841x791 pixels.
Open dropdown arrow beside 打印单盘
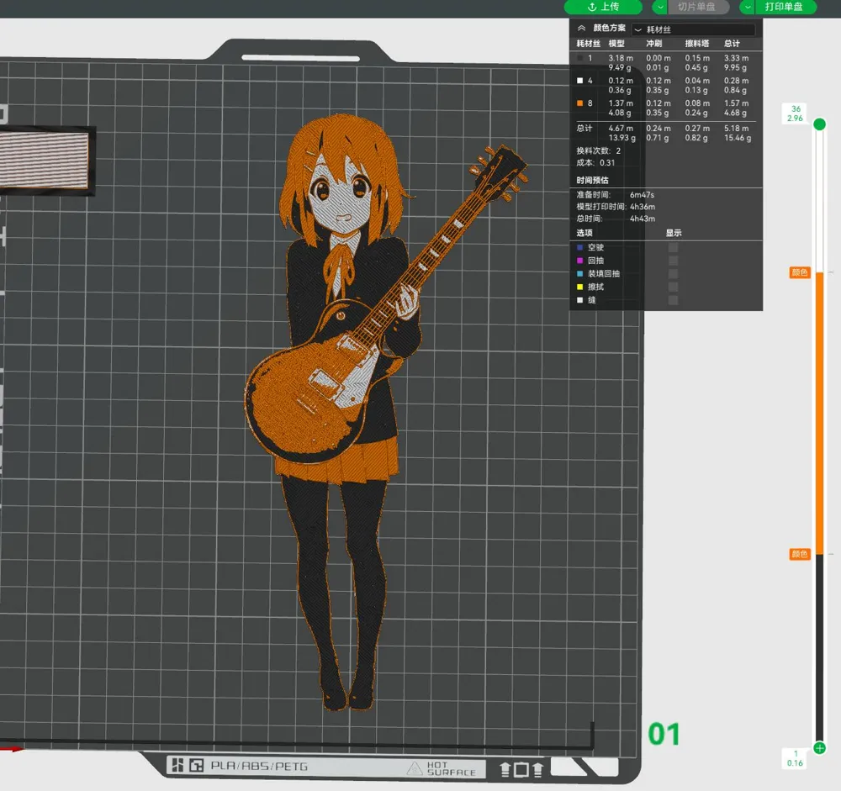point(747,7)
